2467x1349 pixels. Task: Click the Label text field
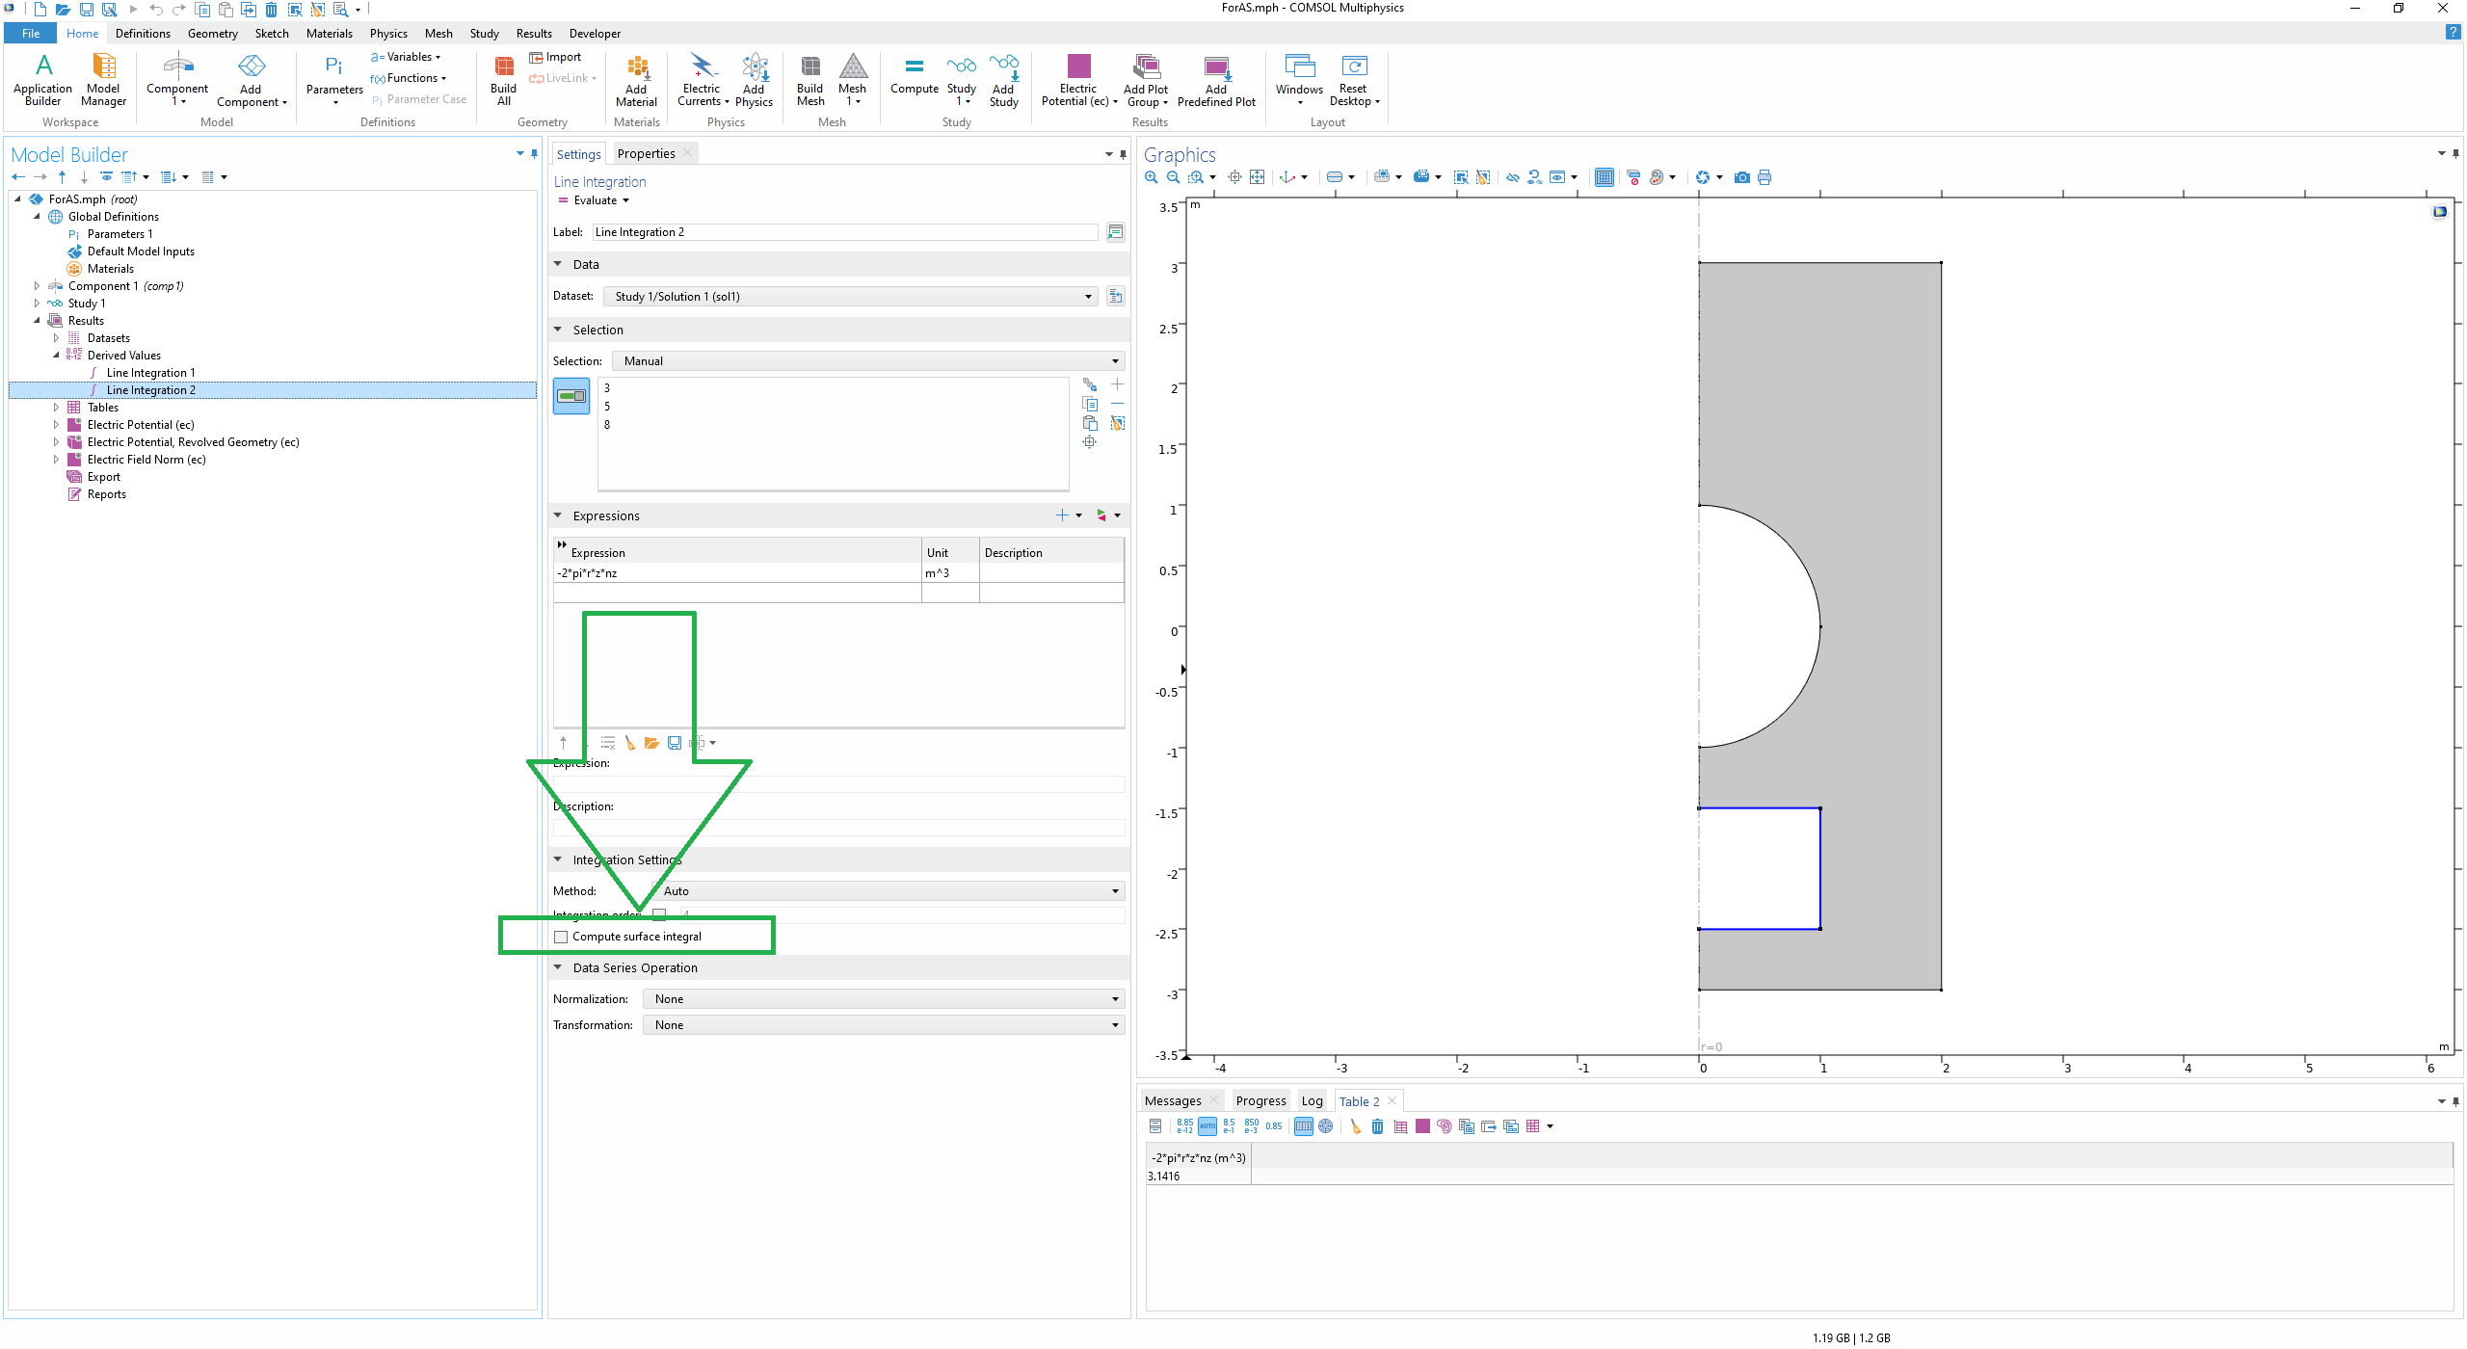coord(844,232)
